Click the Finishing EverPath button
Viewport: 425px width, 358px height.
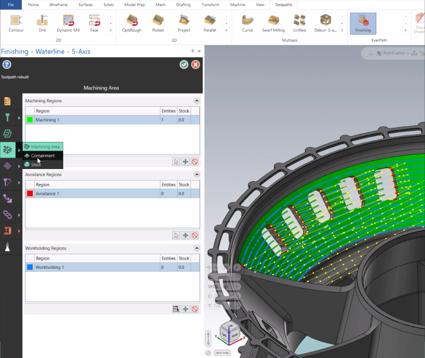(363, 23)
